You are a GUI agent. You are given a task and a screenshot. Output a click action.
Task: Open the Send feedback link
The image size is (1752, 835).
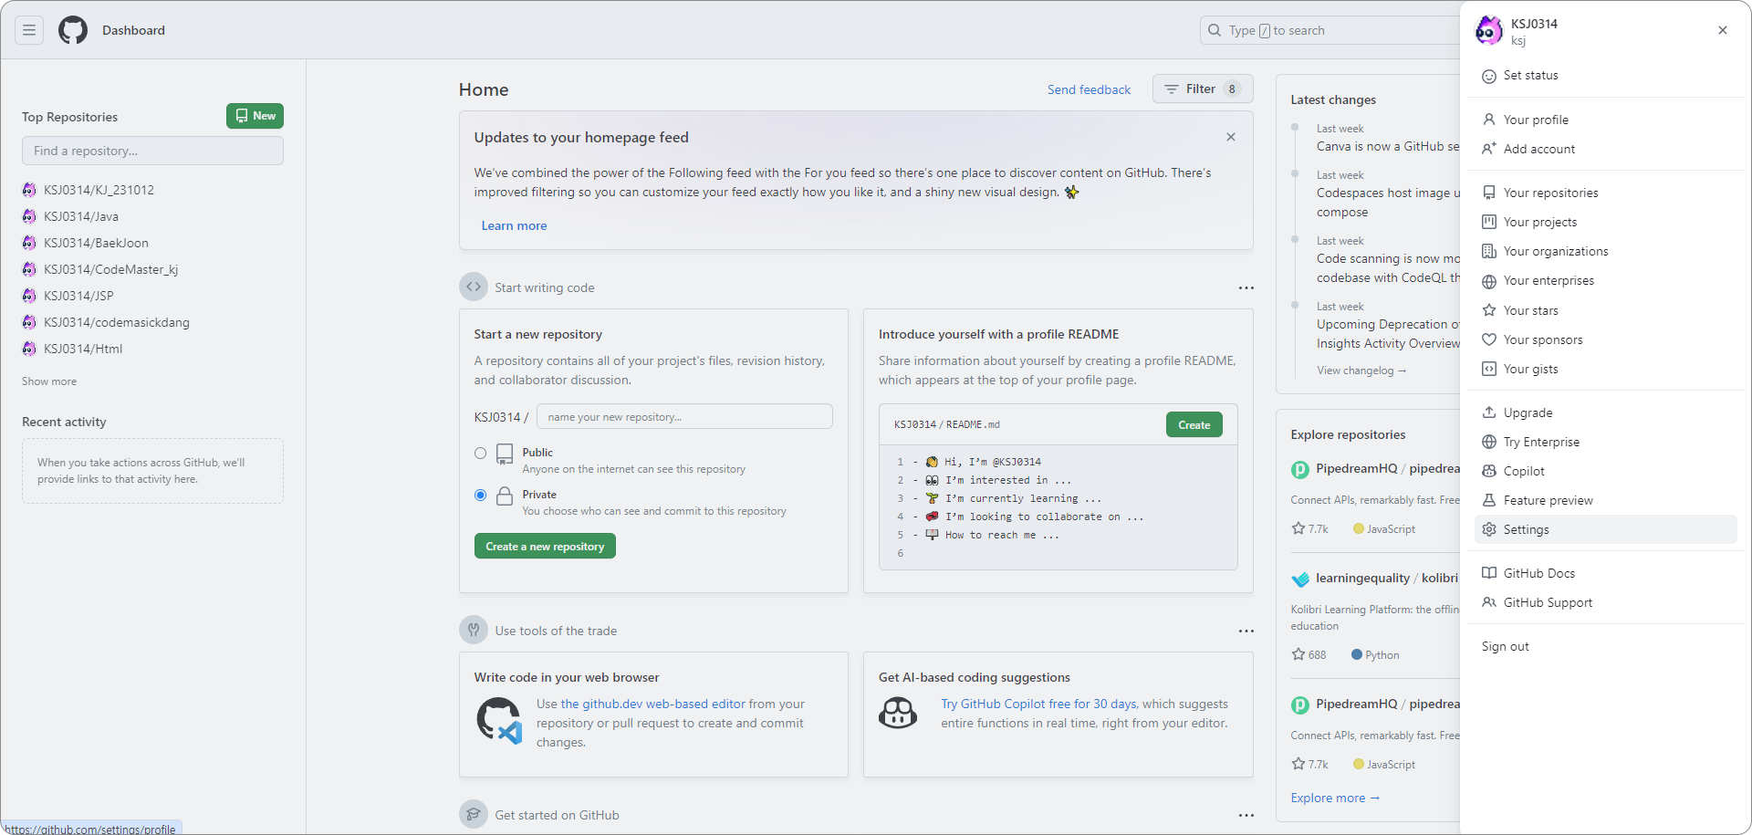point(1089,89)
